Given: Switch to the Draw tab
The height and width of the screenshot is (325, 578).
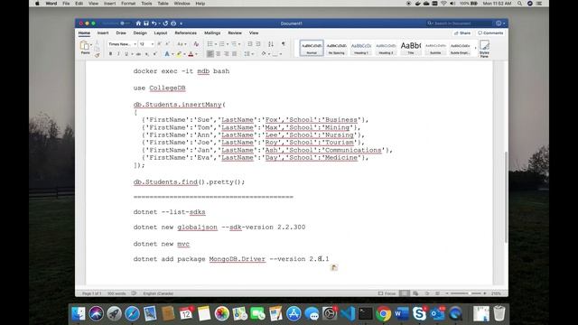Looking at the screenshot, I should pos(121,32).
